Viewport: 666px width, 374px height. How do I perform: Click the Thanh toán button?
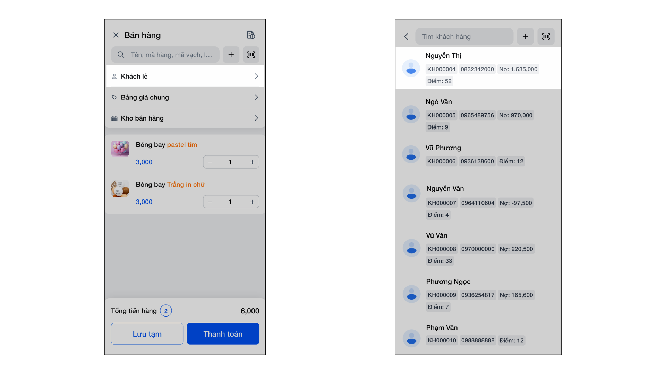point(223,334)
